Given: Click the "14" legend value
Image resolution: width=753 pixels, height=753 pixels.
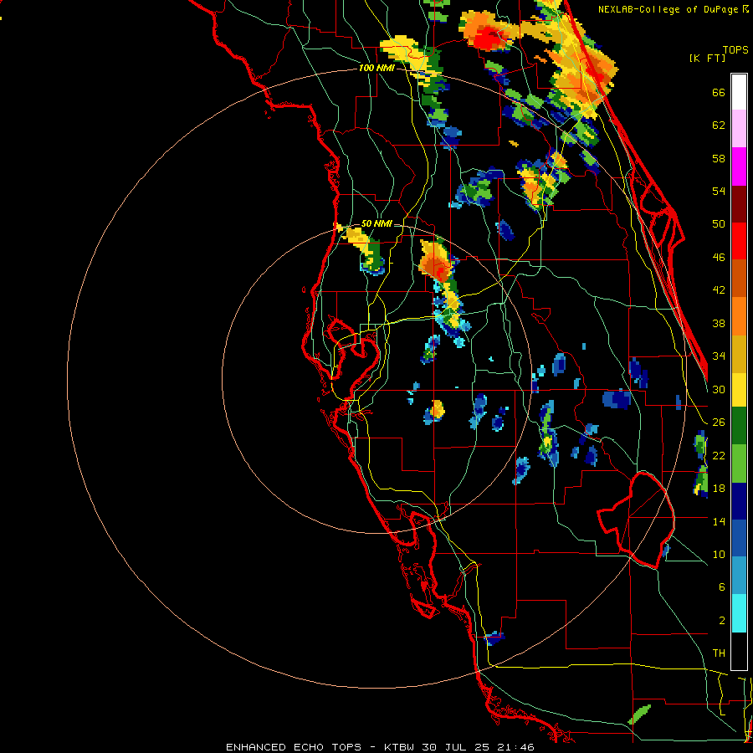Looking at the screenshot, I should coord(719,521).
